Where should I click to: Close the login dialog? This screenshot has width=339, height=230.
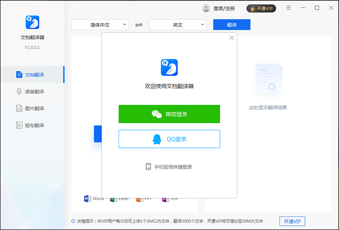pos(232,38)
